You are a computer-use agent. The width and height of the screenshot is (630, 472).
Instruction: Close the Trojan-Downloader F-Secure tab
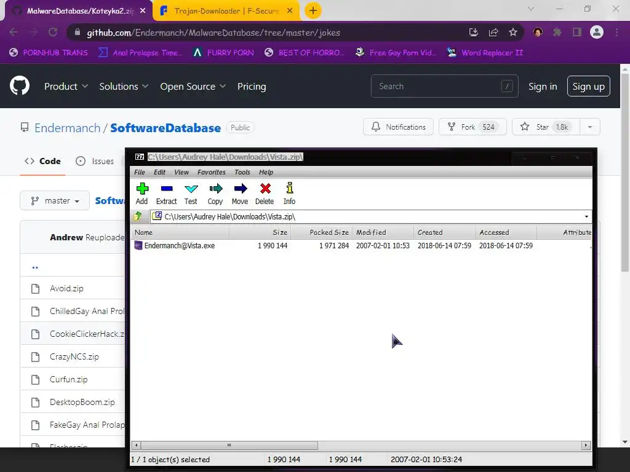click(x=290, y=11)
